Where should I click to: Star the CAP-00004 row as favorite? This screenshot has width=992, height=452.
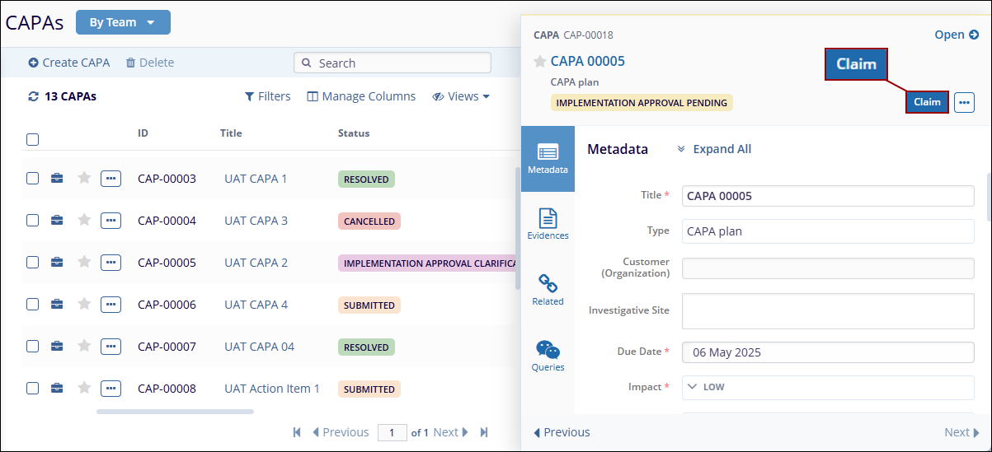coord(83,220)
